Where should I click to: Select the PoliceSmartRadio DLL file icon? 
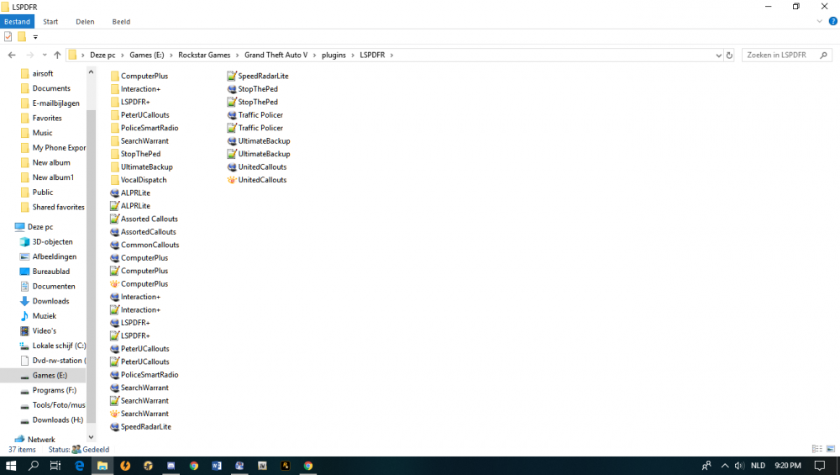(114, 375)
